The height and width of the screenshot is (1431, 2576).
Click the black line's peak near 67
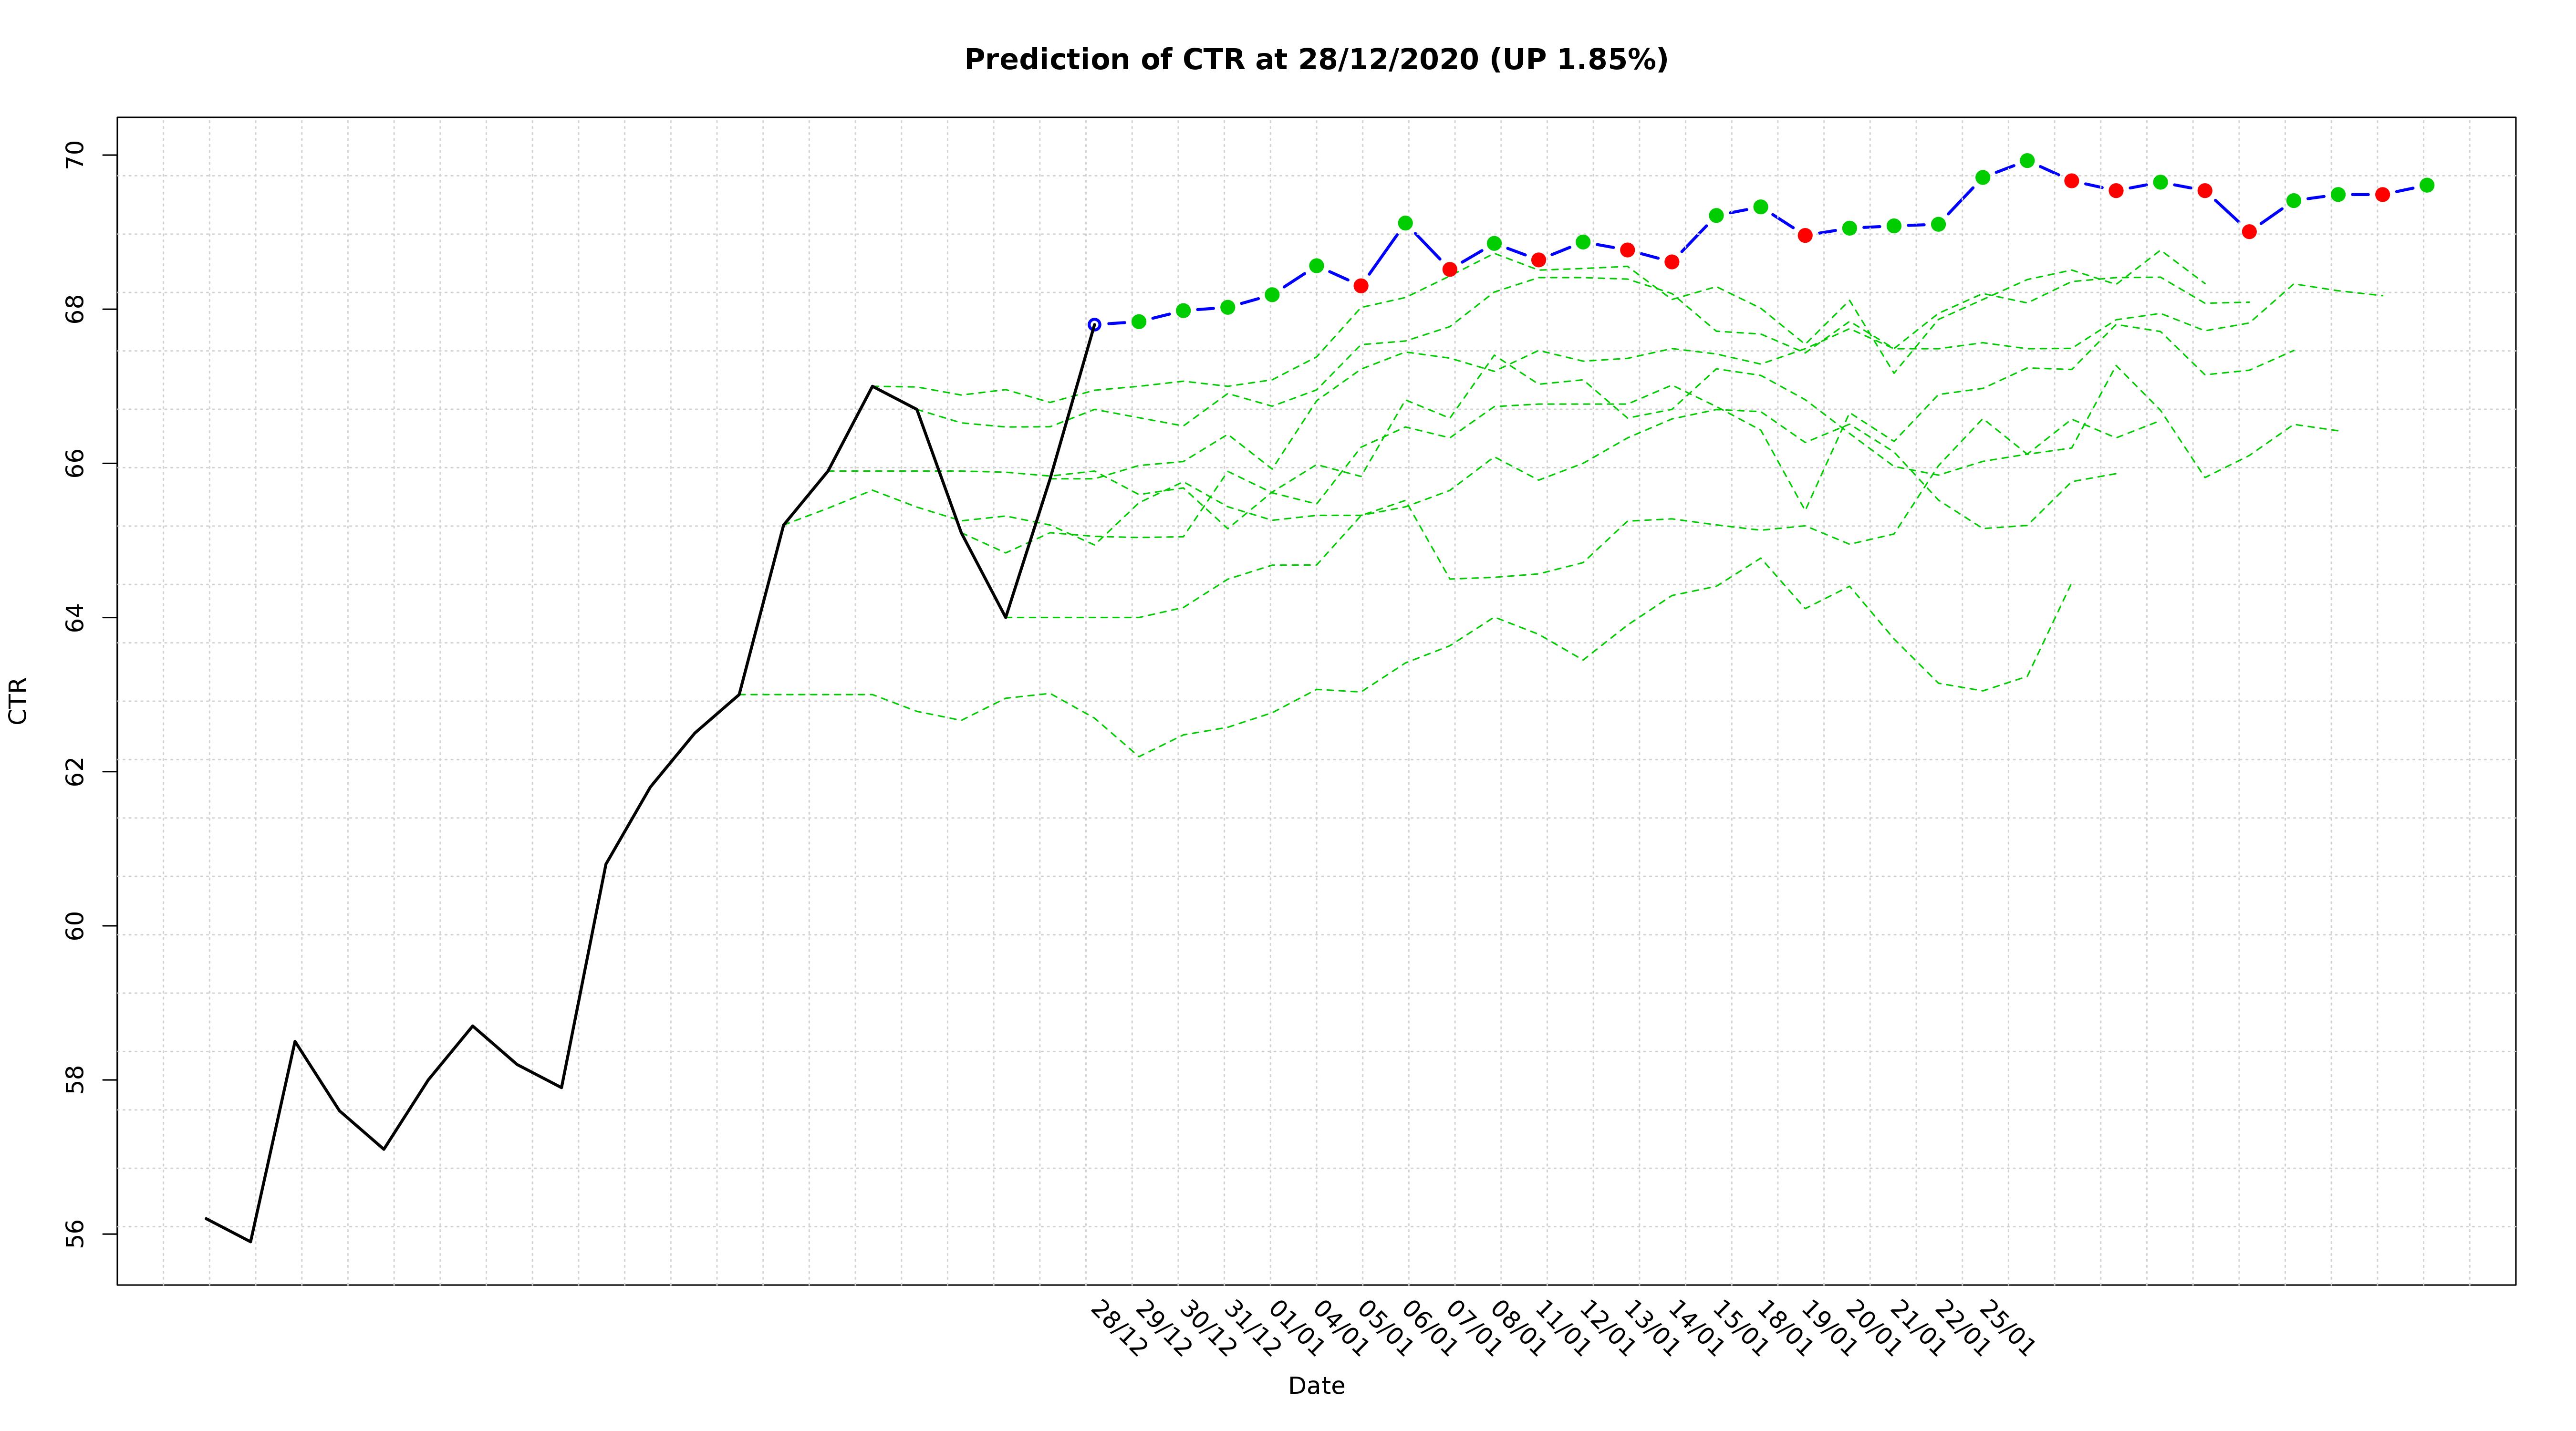click(873, 386)
